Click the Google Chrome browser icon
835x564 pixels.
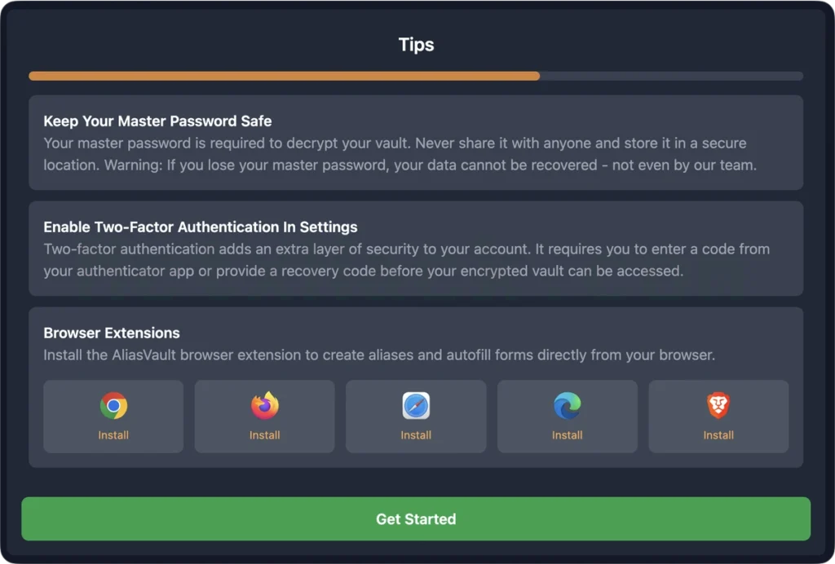(x=113, y=406)
